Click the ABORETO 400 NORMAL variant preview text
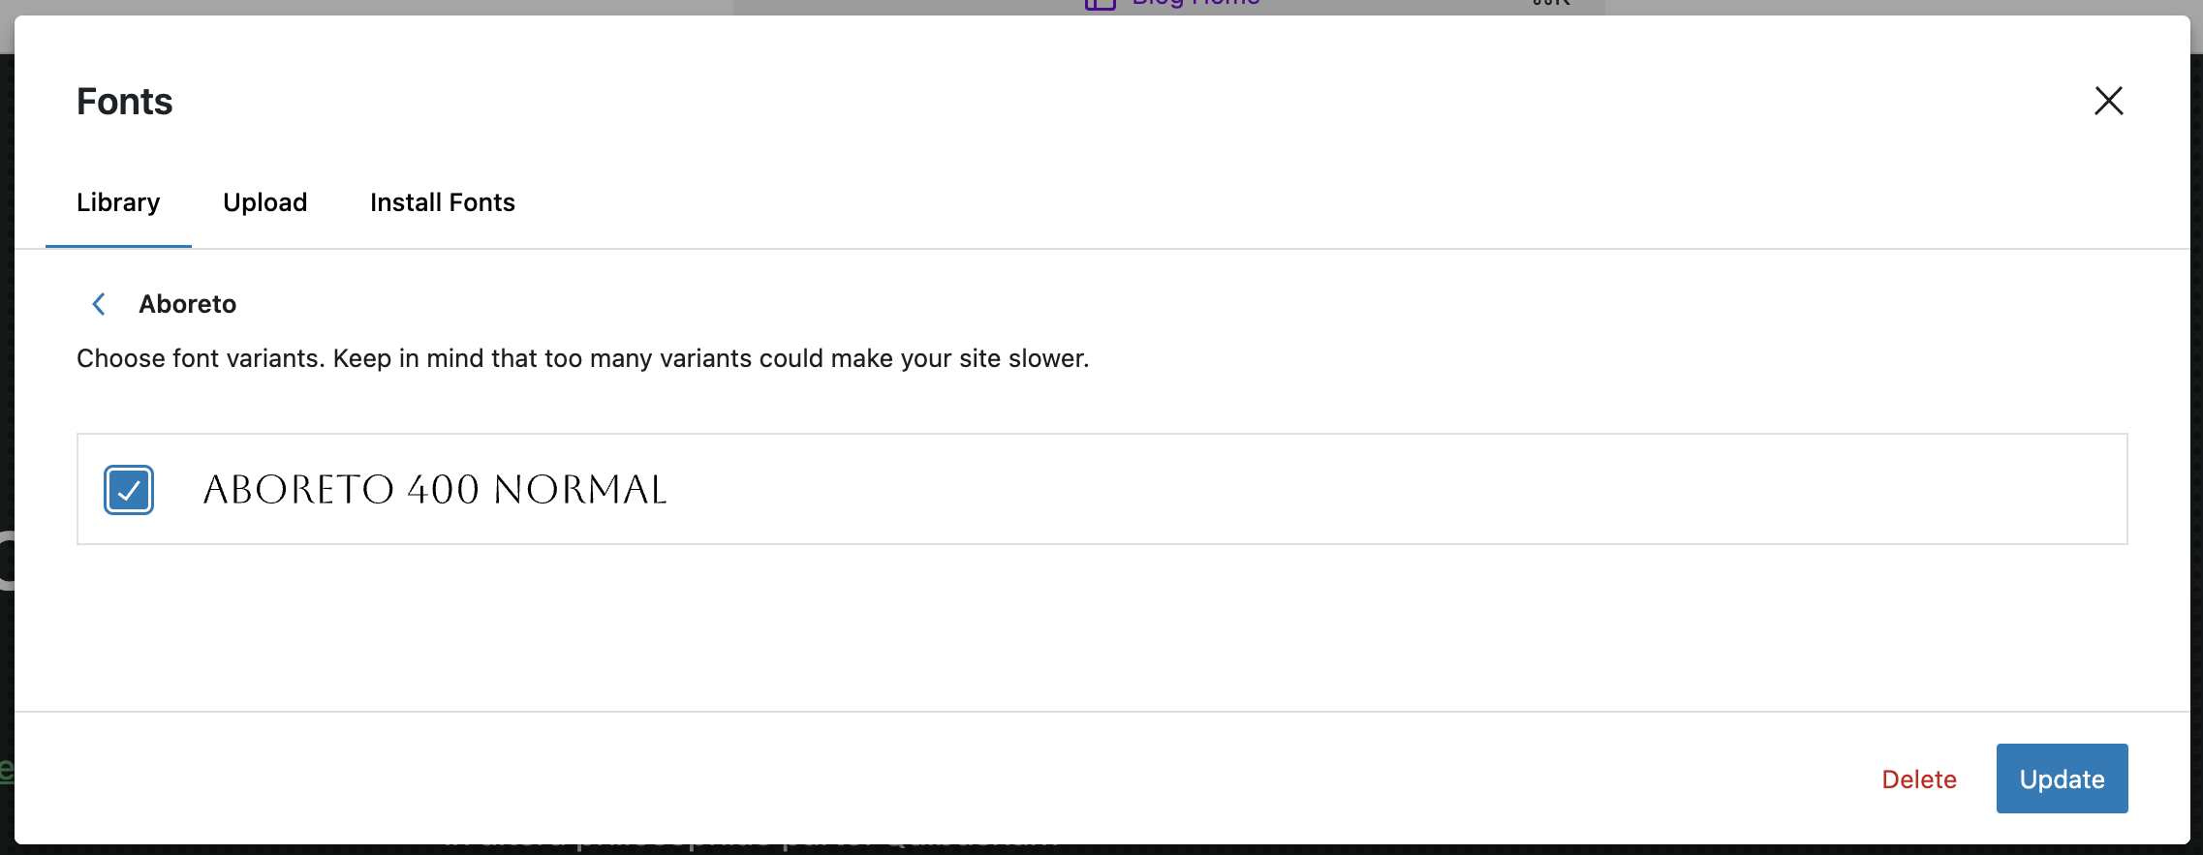The image size is (2203, 855). coord(435,490)
